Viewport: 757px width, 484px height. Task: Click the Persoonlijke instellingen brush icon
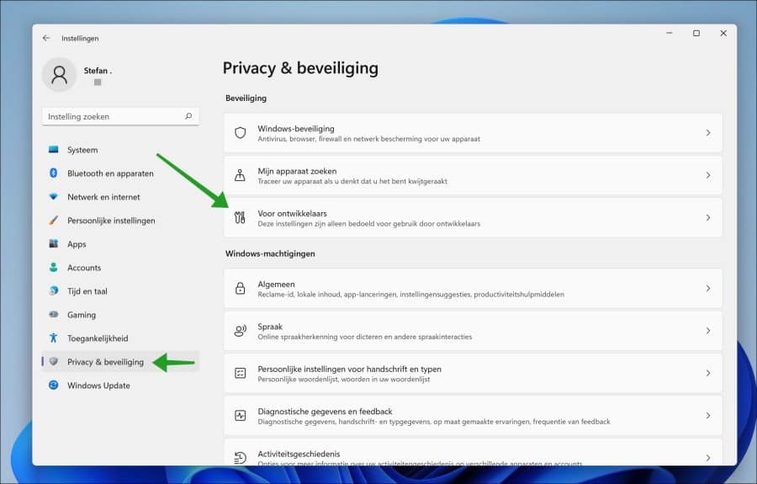coord(54,221)
